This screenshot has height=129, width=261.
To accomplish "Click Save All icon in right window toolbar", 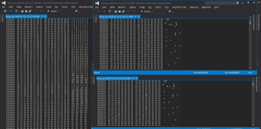I will pos(123,11).
